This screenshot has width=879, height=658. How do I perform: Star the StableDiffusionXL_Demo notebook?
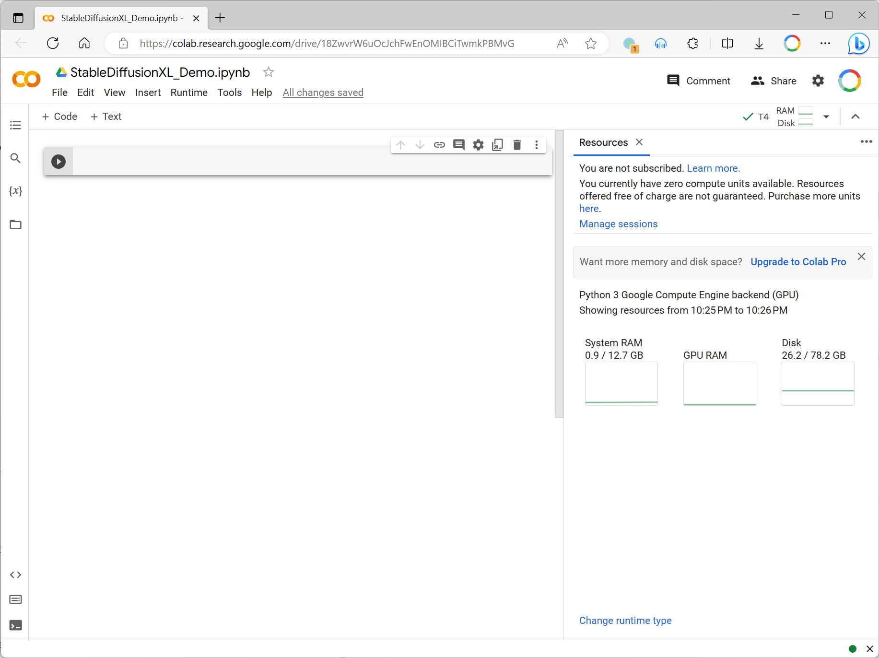coord(269,72)
